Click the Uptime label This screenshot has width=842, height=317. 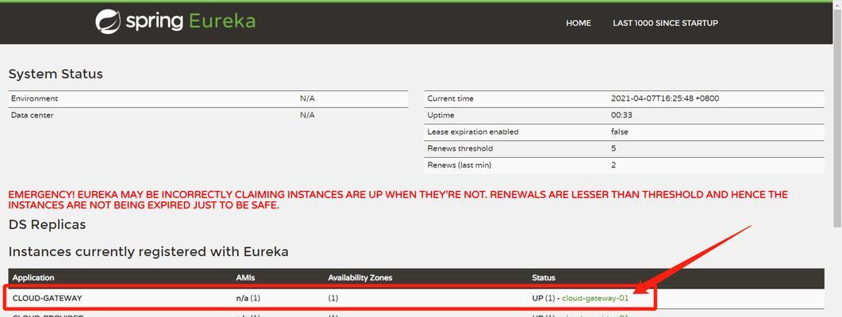coord(441,116)
